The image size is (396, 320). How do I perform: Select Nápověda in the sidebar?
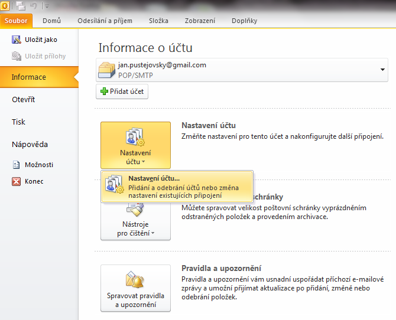(x=30, y=144)
